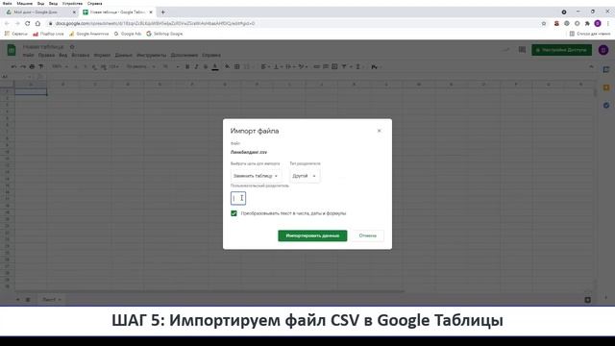Viewport: 615px width, 346px height.
Task: Reload the page in browser toolbar
Action: click(28, 23)
